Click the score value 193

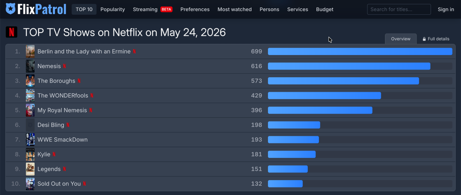pyautogui.click(x=256, y=139)
